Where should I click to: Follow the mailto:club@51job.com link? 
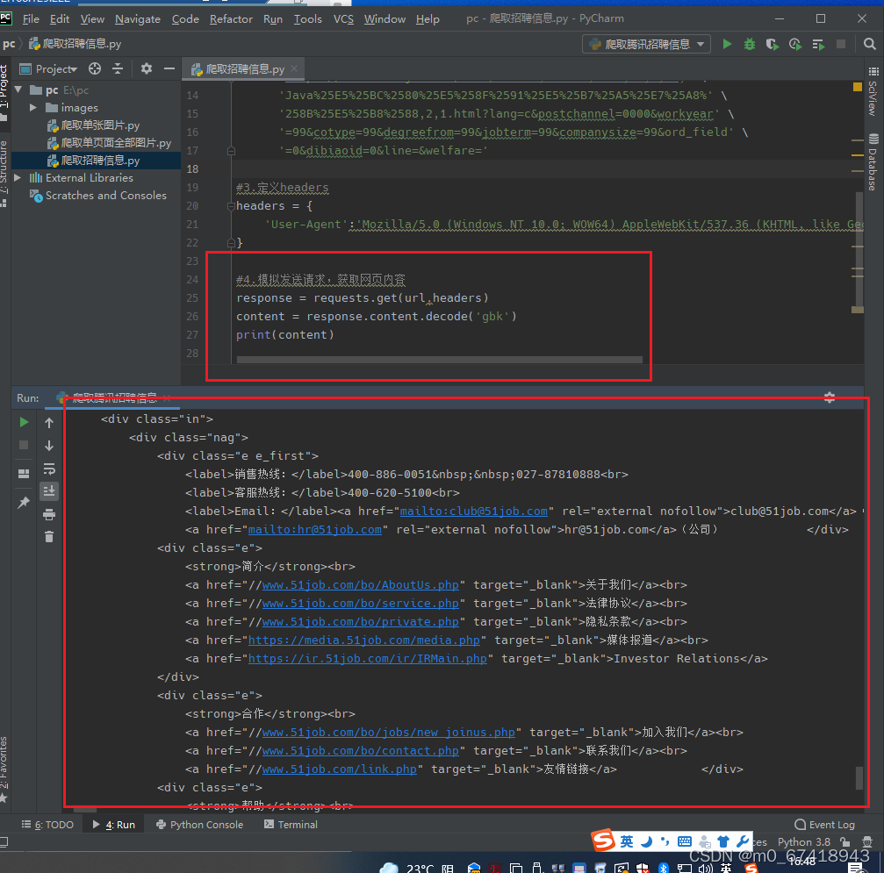[x=473, y=512]
